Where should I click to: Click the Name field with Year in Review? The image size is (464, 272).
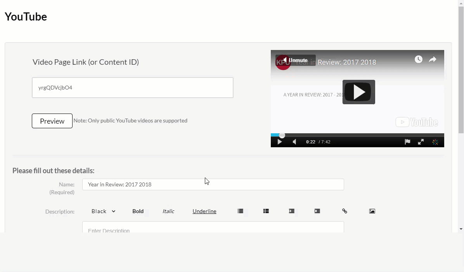click(x=213, y=184)
